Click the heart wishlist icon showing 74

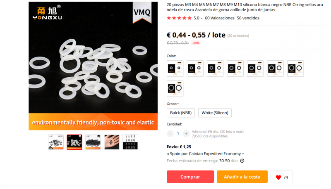(x=278, y=177)
